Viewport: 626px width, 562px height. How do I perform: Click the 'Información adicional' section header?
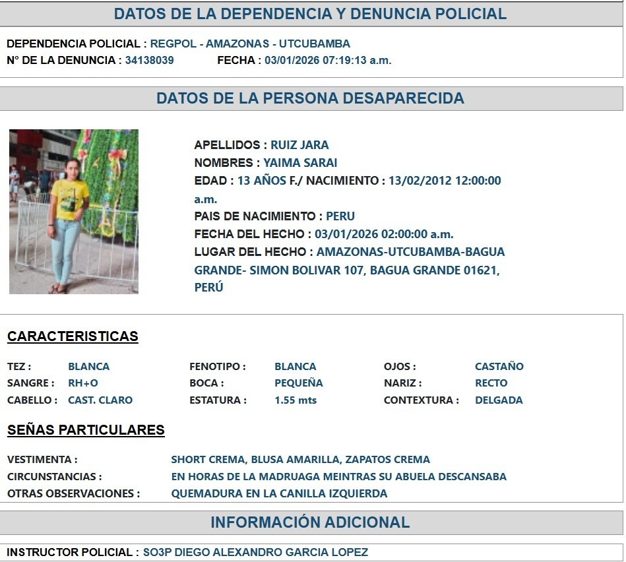310,522
